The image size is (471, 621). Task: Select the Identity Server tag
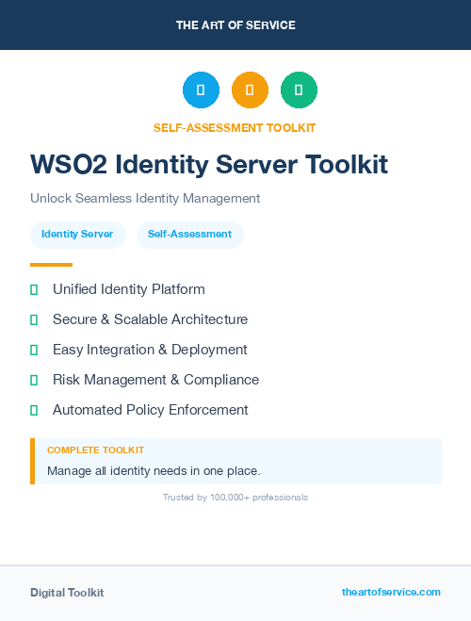click(x=78, y=235)
